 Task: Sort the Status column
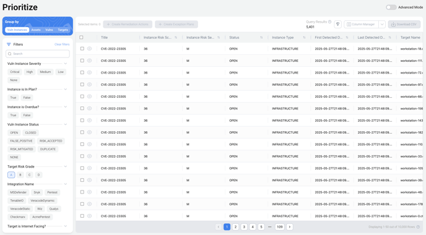261,38
